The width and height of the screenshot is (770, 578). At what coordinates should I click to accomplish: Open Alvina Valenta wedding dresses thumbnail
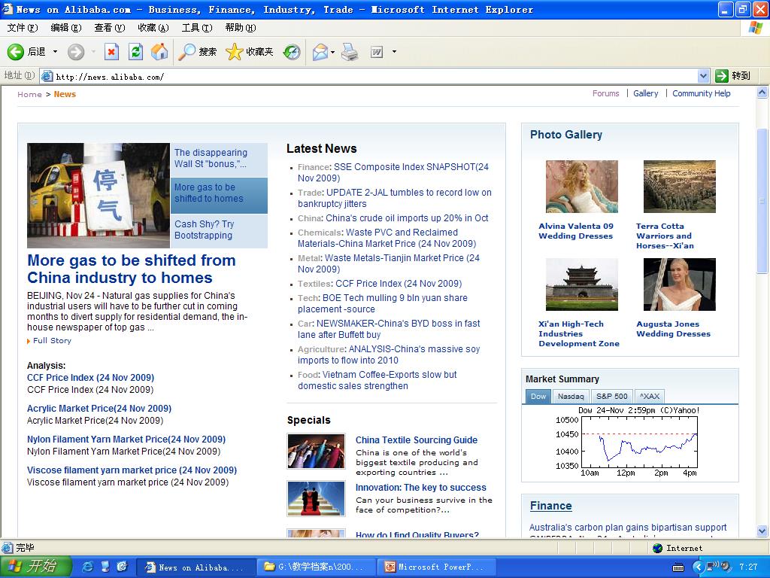582,187
